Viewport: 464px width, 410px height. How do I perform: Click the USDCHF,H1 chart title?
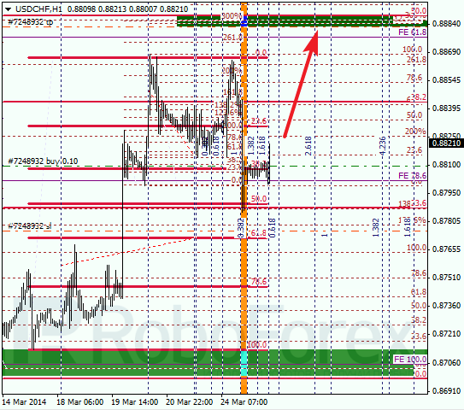point(38,9)
